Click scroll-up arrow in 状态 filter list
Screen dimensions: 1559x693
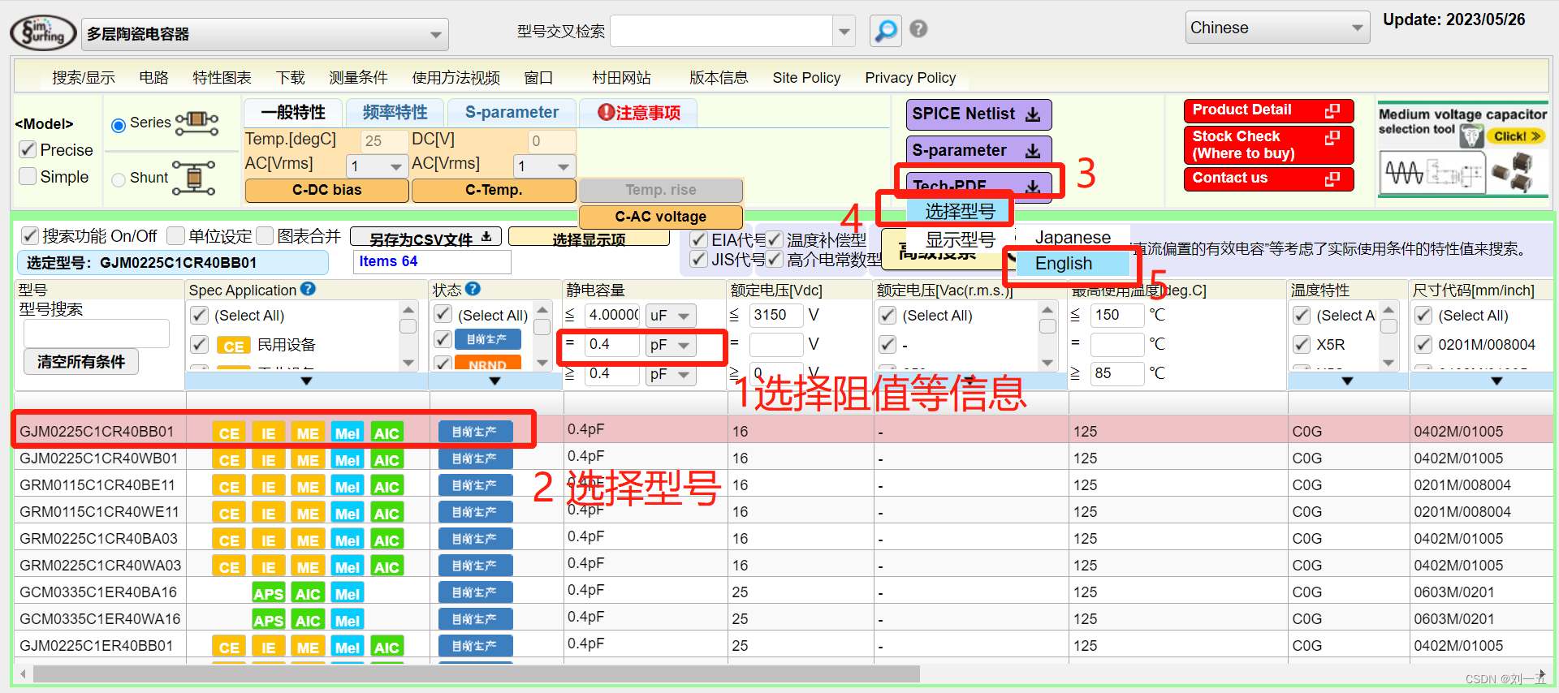coord(542,310)
